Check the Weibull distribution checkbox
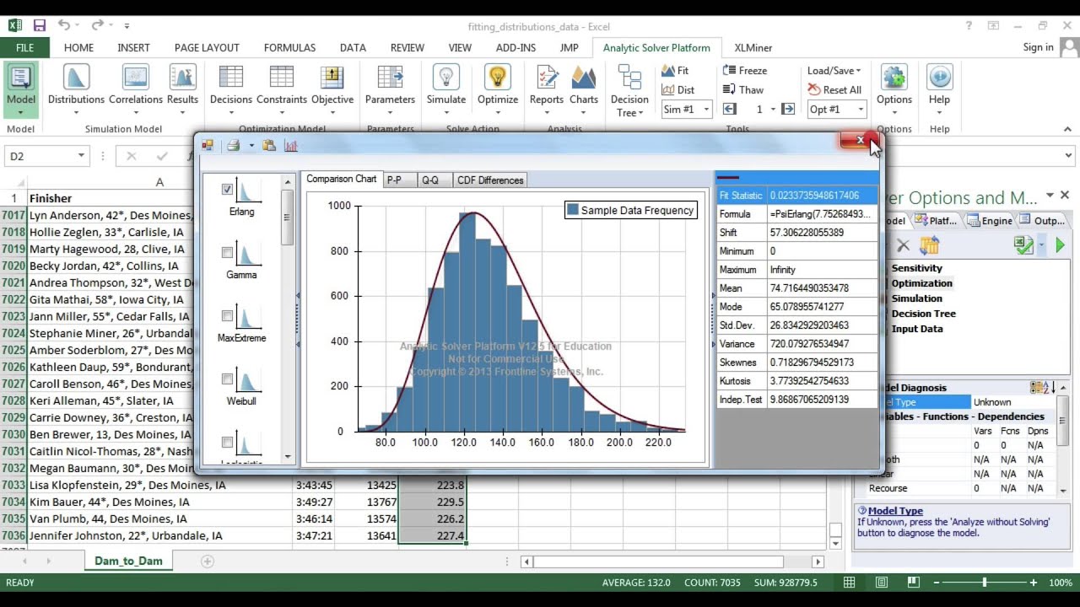This screenshot has width=1080, height=607. (227, 379)
